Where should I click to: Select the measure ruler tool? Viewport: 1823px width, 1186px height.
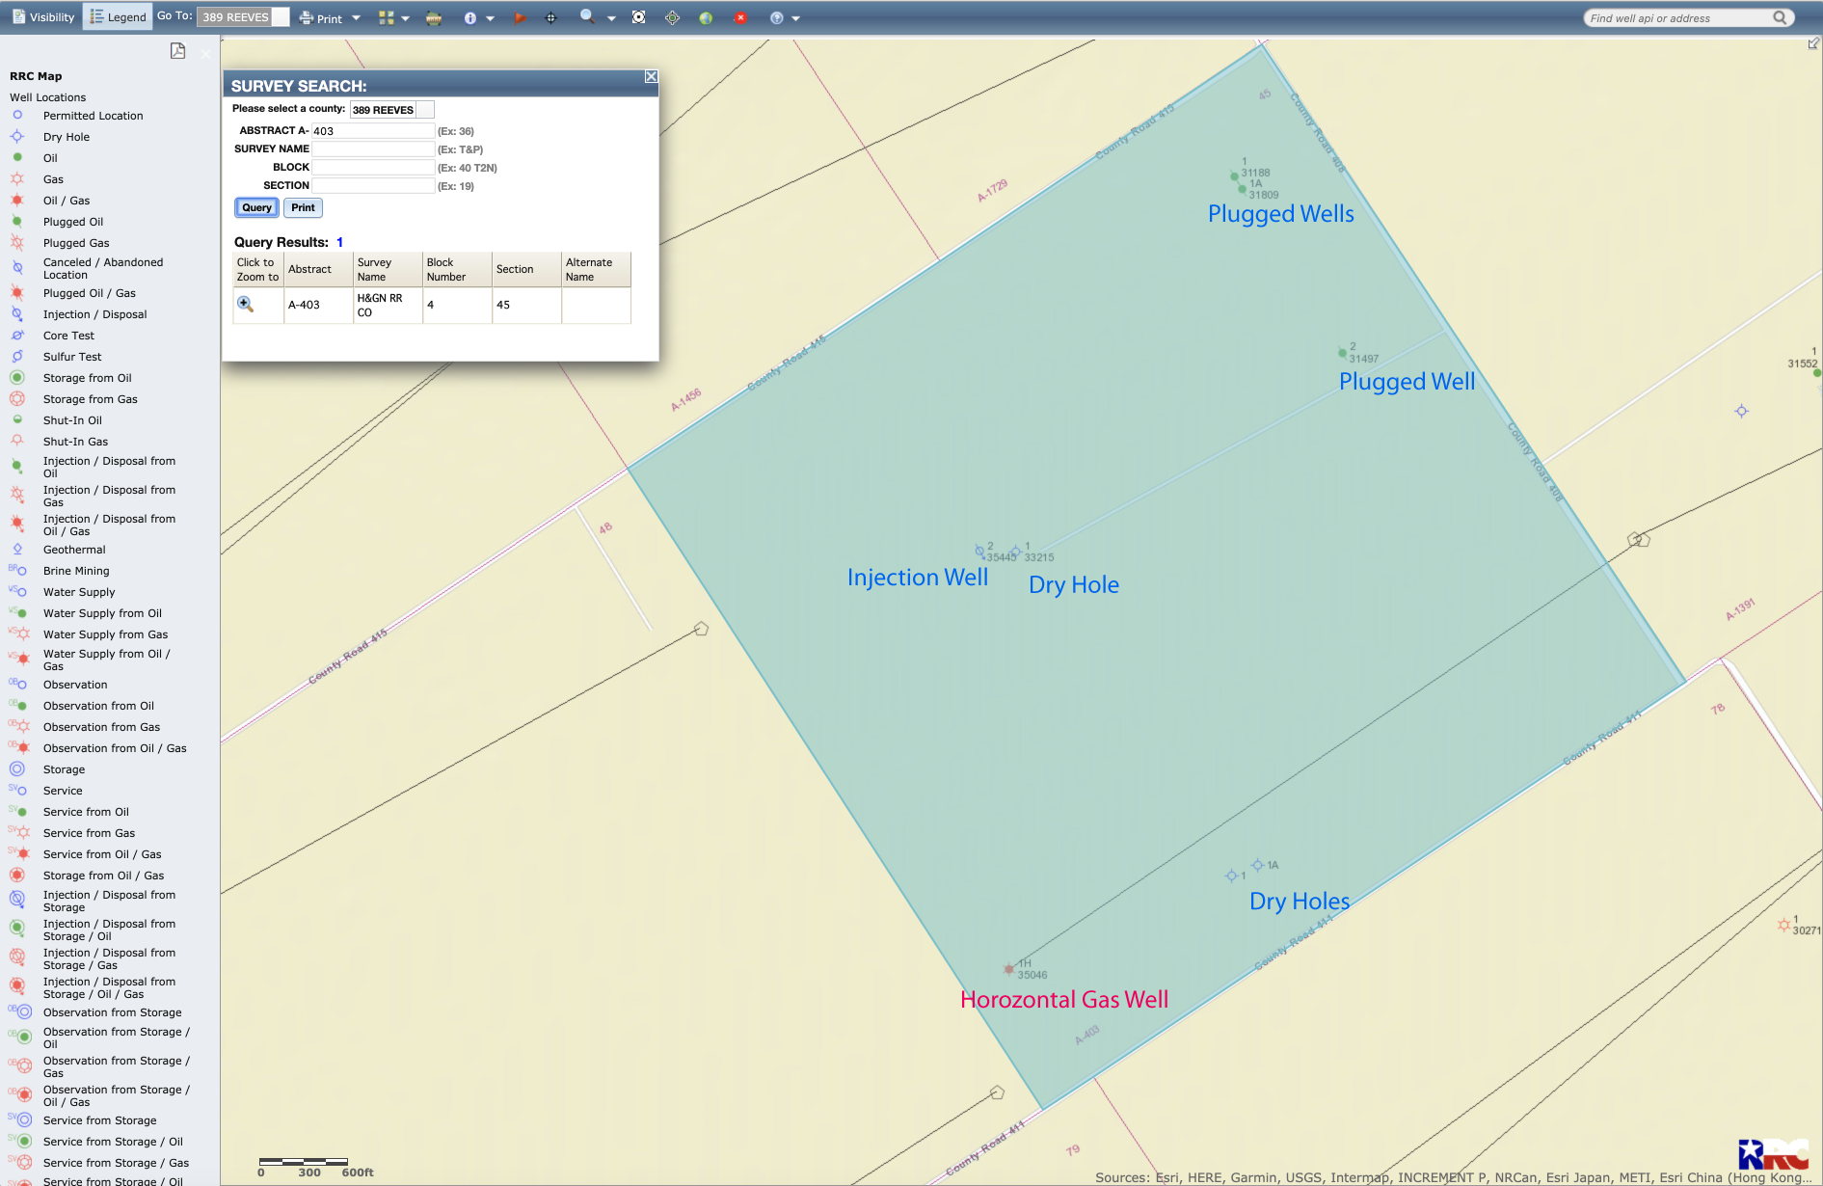(x=434, y=18)
